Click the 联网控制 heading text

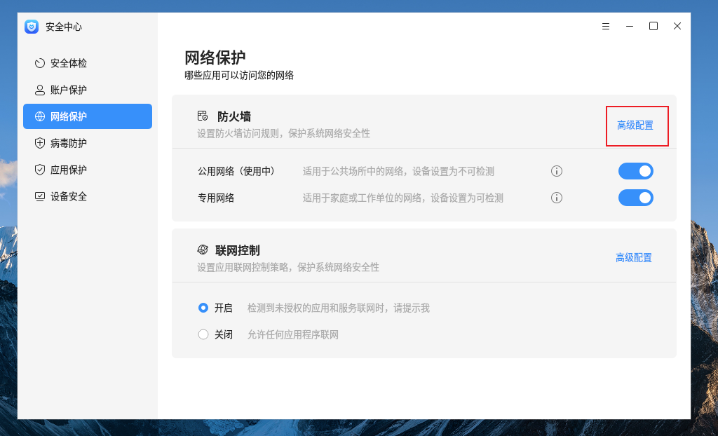click(238, 250)
